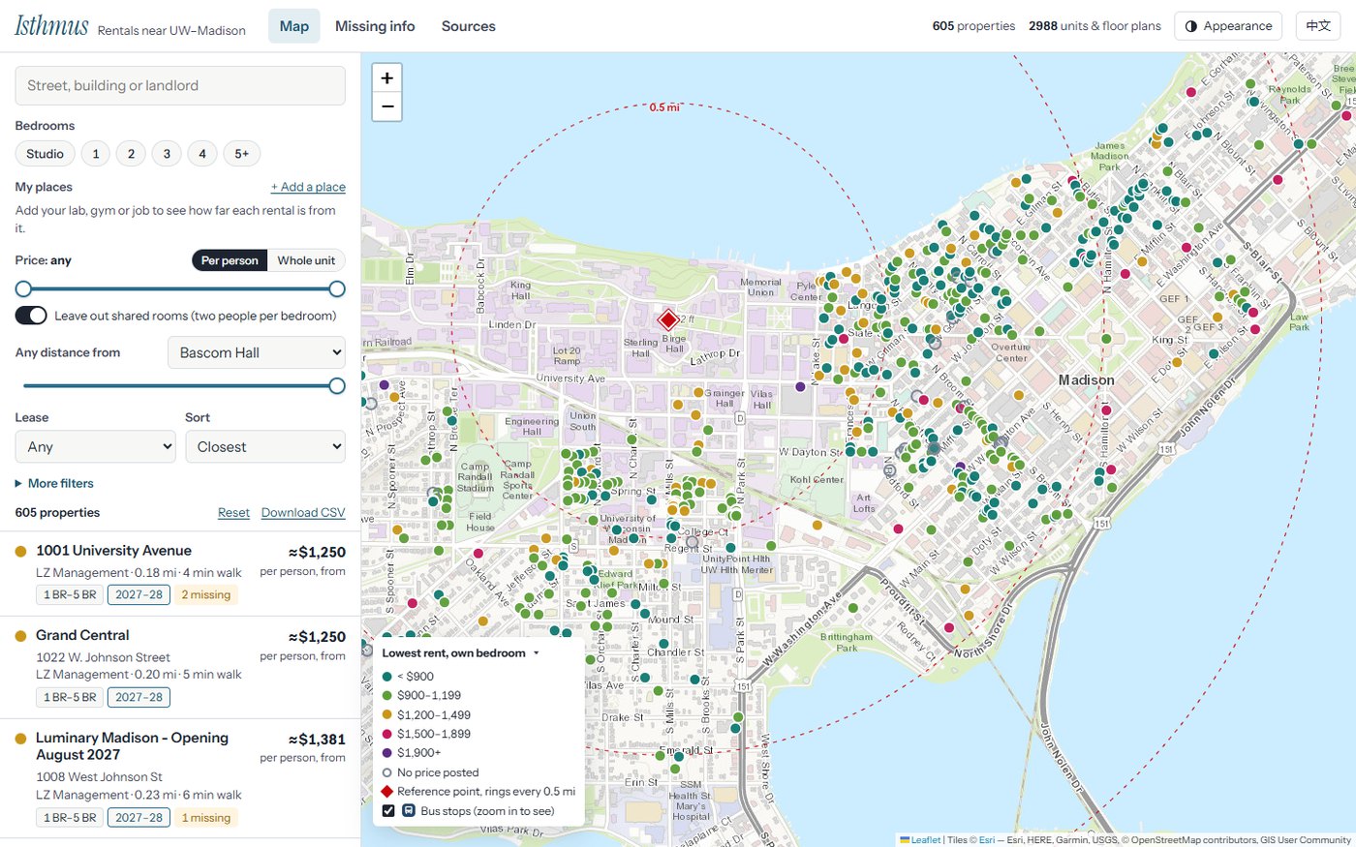The height and width of the screenshot is (847, 1356).
Task: Click 605 properties count in header
Action: [x=973, y=26]
